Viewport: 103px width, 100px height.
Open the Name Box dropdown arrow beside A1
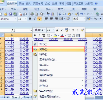[x=31, y=30]
